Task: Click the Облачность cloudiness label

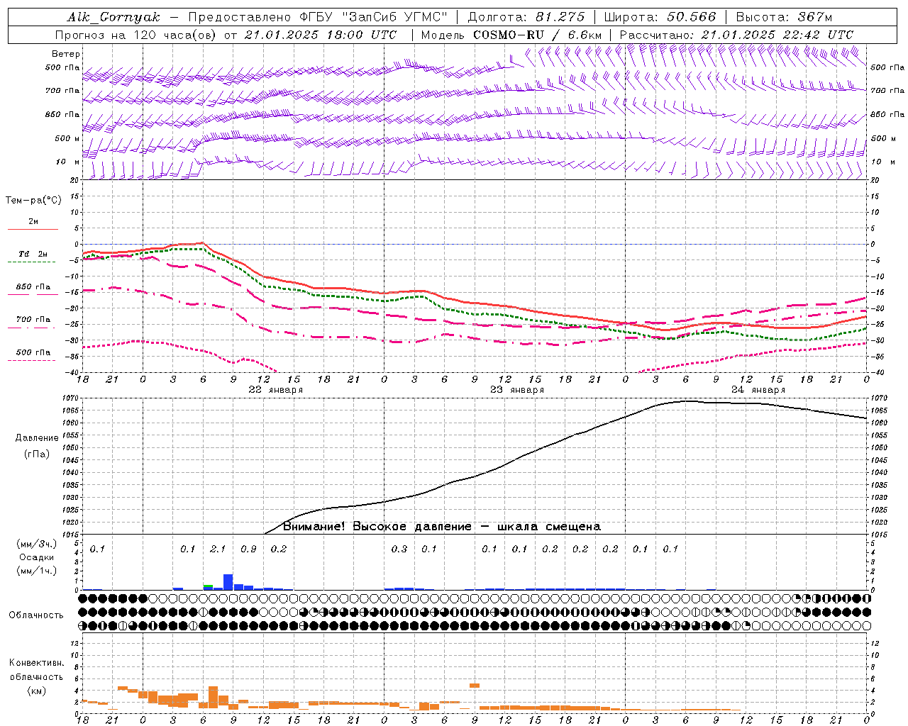Action: pos(36,615)
